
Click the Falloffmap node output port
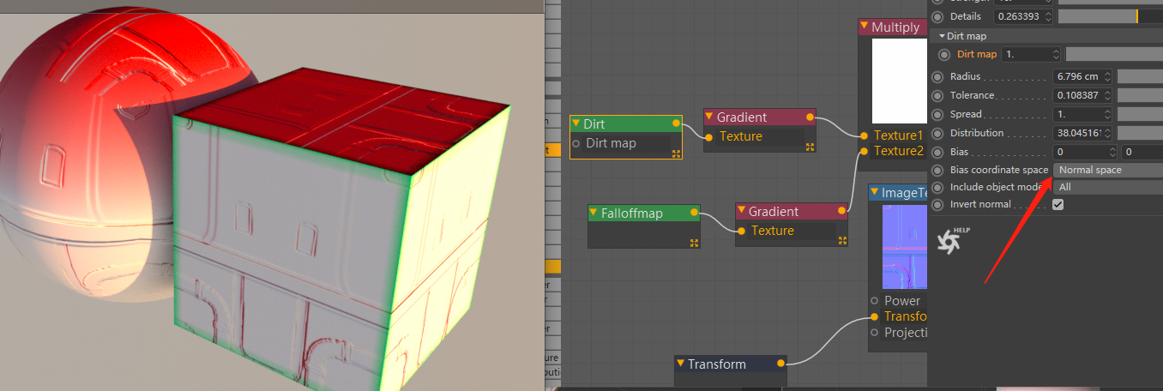(x=695, y=213)
